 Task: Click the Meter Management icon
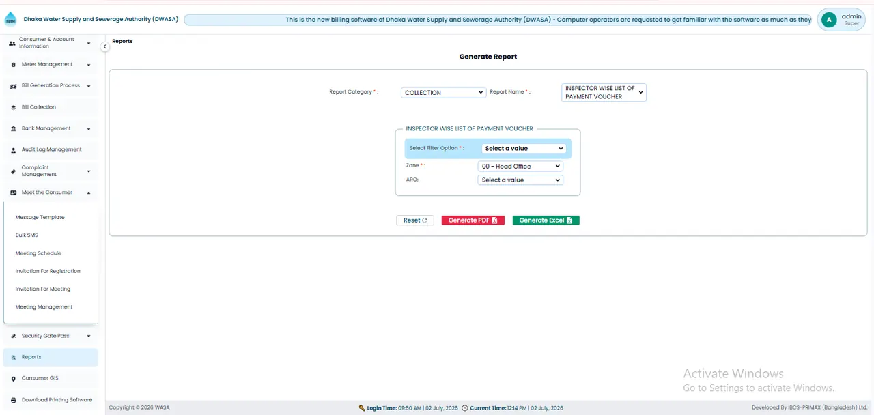14,65
